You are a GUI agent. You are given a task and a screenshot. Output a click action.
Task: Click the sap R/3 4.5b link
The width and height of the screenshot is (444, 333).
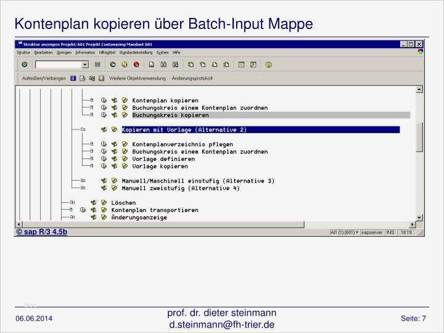tap(42, 232)
